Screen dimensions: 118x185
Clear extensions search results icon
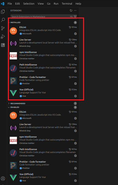coord(71,16)
